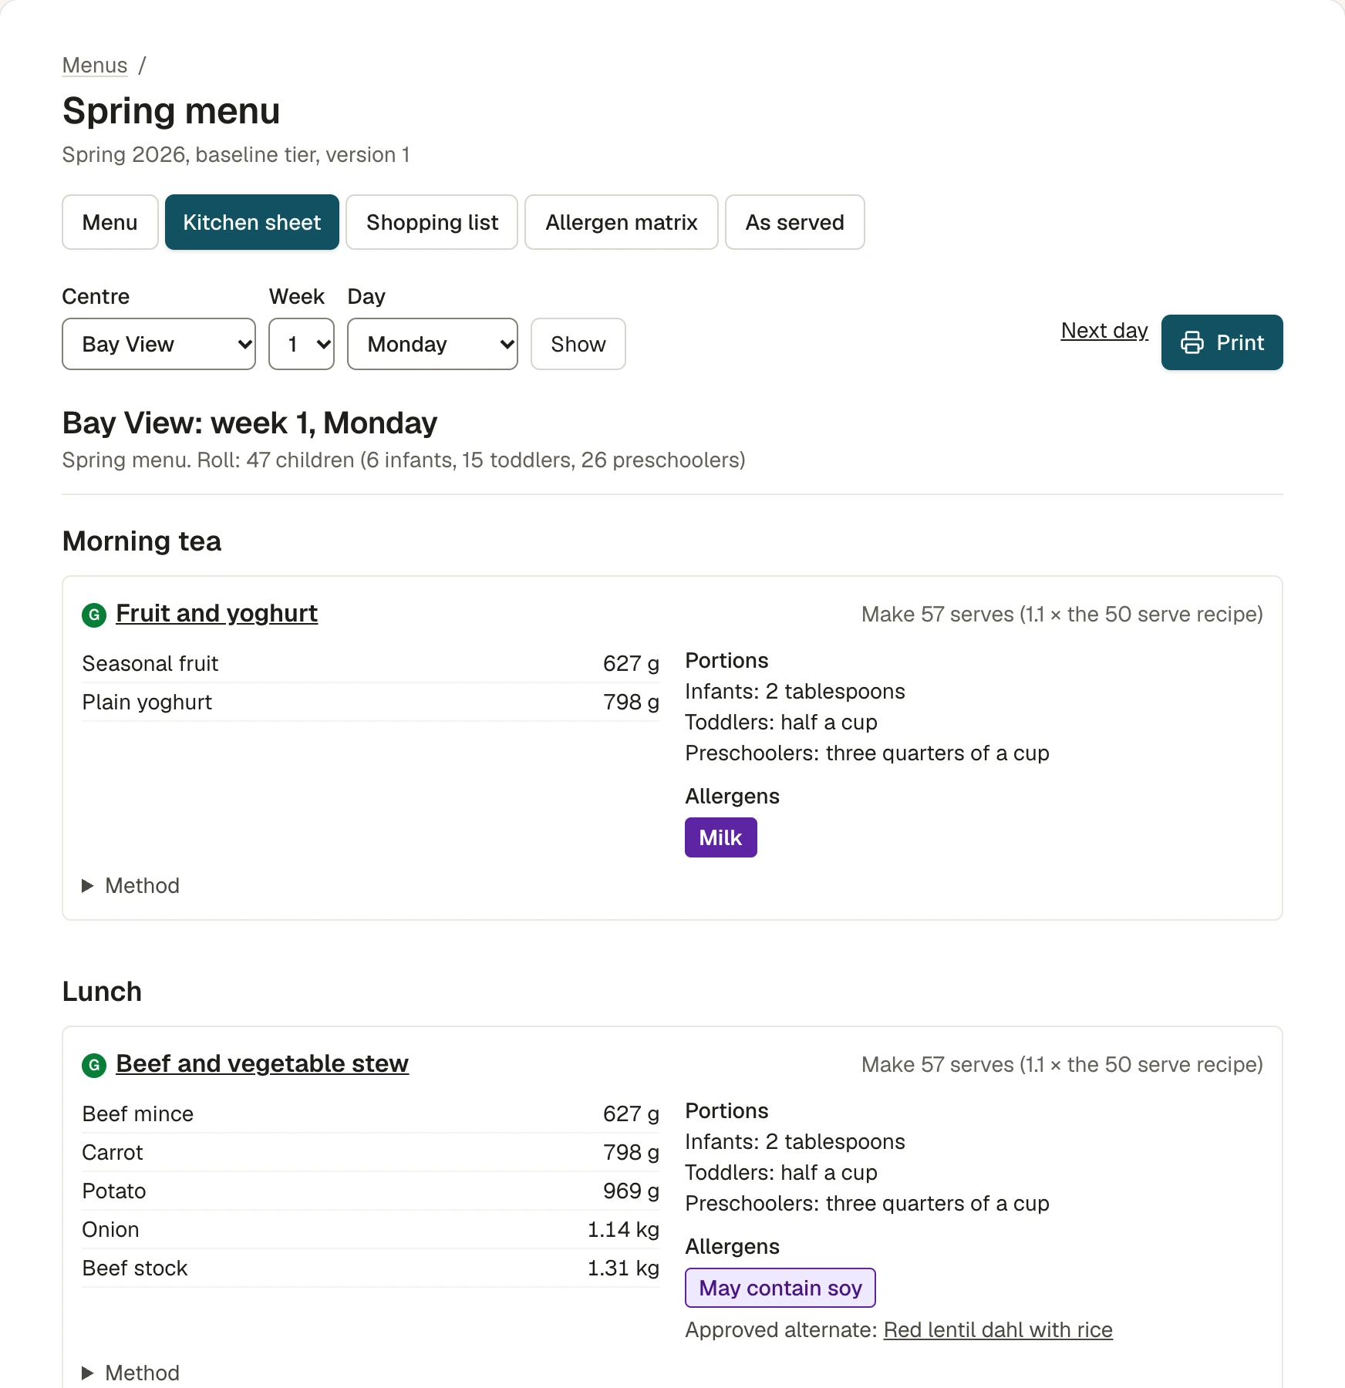Open the Allergen matrix tab
Image resolution: width=1345 pixels, height=1388 pixels.
(622, 222)
